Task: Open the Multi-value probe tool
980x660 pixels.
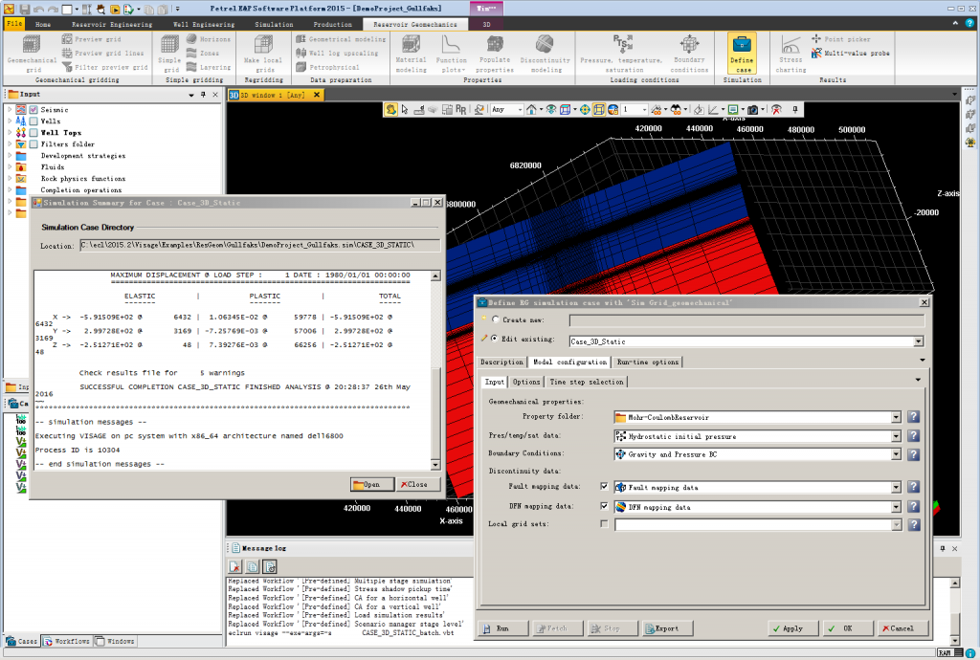Action: point(850,53)
